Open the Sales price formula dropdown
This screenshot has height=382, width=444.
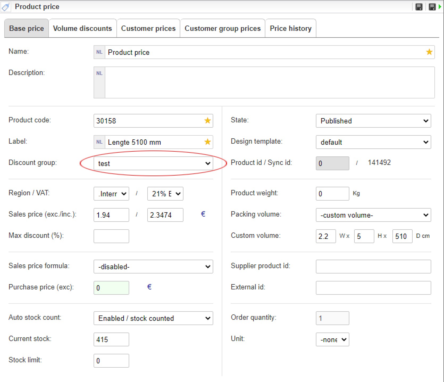[153, 267]
